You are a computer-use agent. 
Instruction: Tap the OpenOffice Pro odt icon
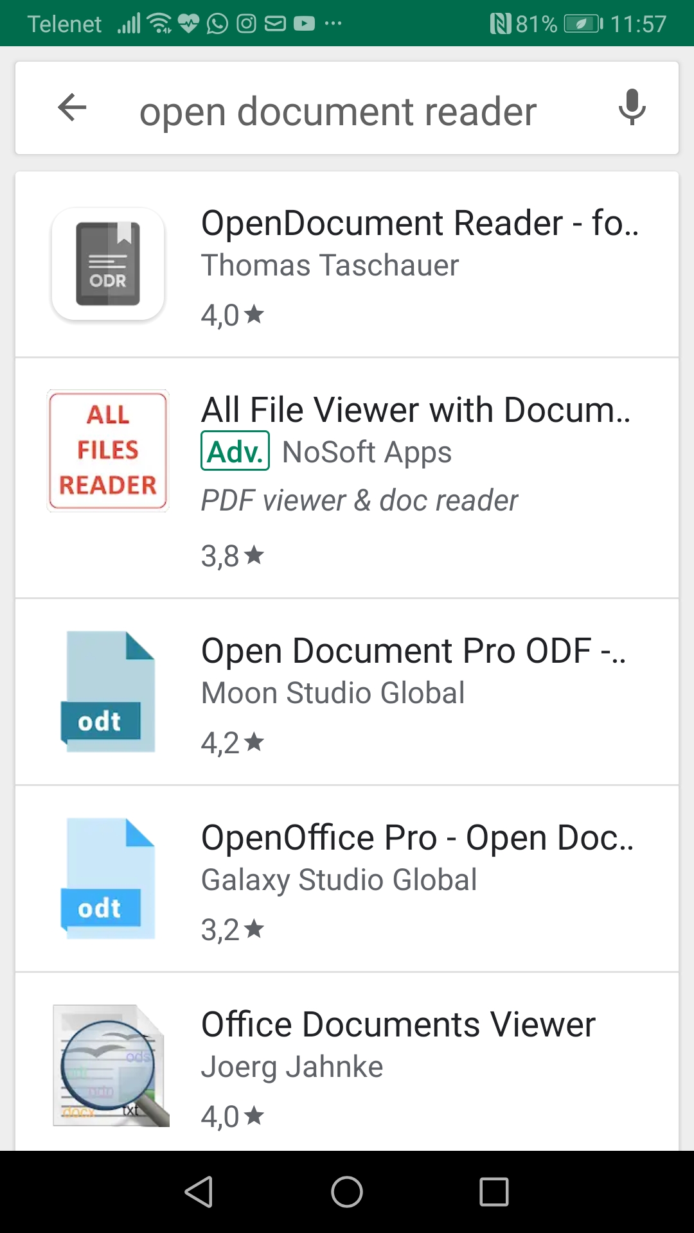pos(108,879)
